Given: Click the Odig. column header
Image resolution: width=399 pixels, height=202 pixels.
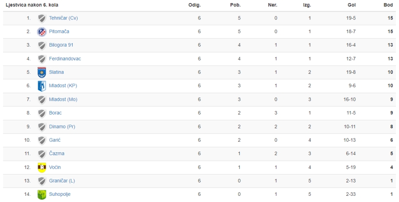Looking at the screenshot, I should (x=195, y=5).
